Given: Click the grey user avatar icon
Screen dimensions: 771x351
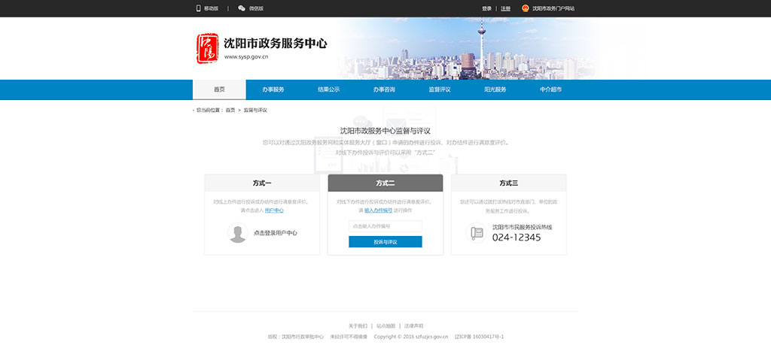Looking at the screenshot, I should point(238,233).
